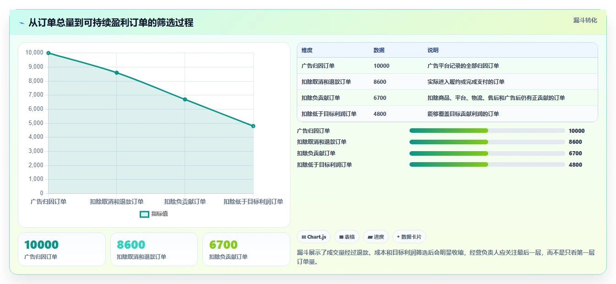Screen dimensions: 616x284
Task: Open the 8600 扣除取消和退款订单 data card
Action: pos(154,249)
